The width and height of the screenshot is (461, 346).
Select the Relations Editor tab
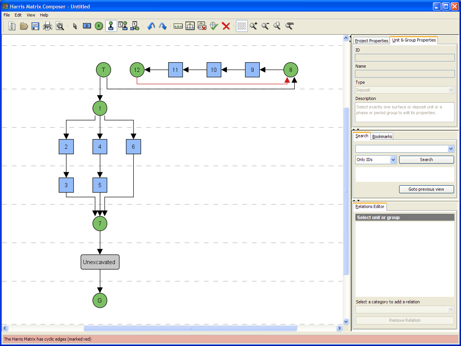click(370, 207)
